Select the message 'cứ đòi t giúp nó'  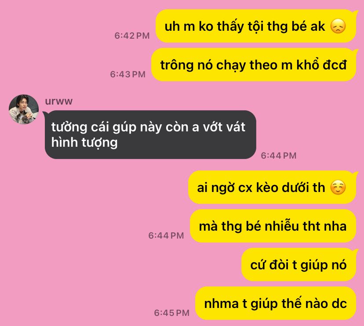point(298,264)
